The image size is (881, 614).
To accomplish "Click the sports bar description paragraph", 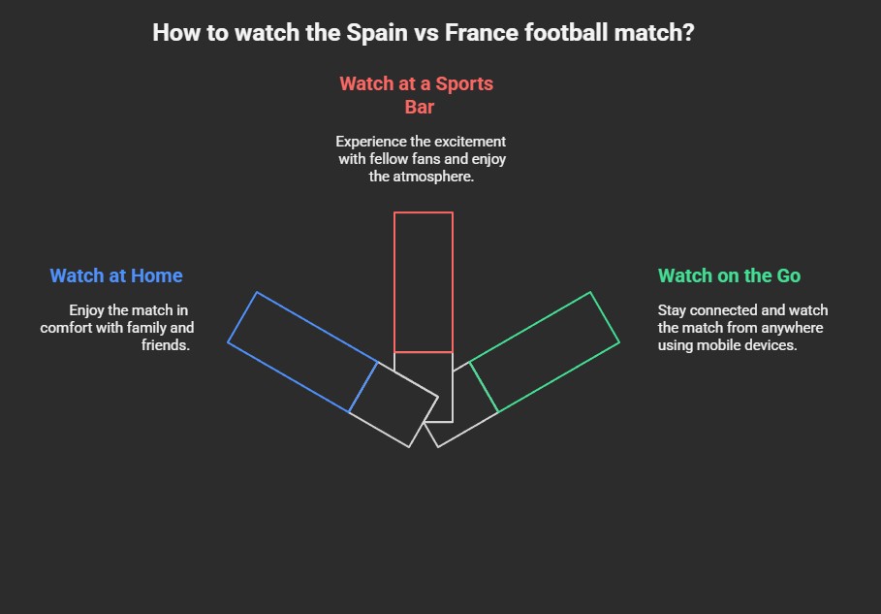I will tap(421, 158).
